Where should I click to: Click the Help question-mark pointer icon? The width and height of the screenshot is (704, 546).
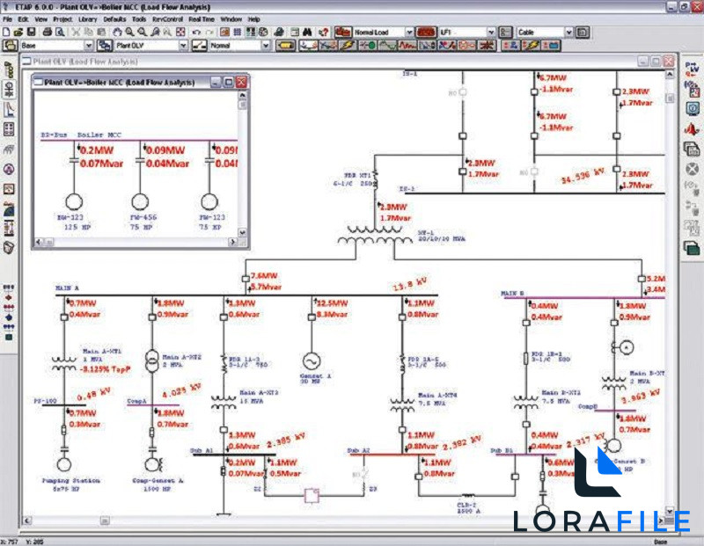tap(323, 33)
